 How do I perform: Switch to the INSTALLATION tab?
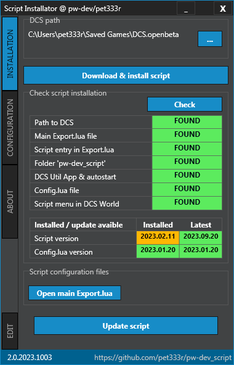[10, 54]
